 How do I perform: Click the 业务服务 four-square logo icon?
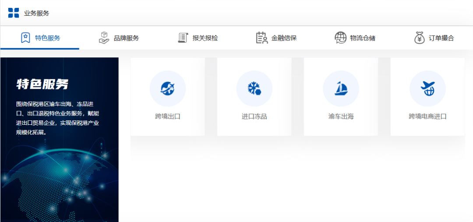click(x=14, y=13)
